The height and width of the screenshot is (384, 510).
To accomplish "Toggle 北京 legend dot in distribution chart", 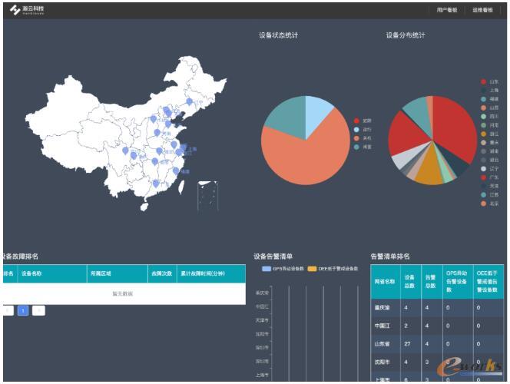I will pos(484,204).
